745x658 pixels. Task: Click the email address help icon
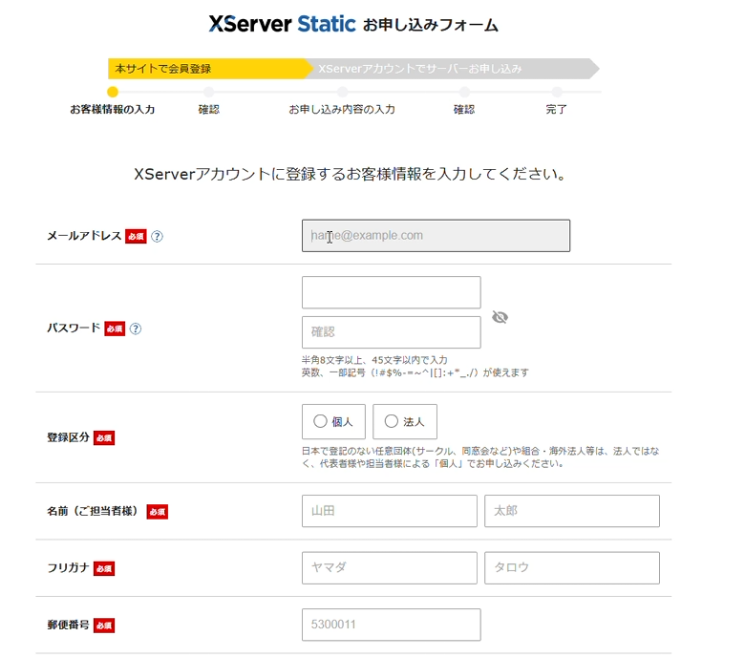157,237
